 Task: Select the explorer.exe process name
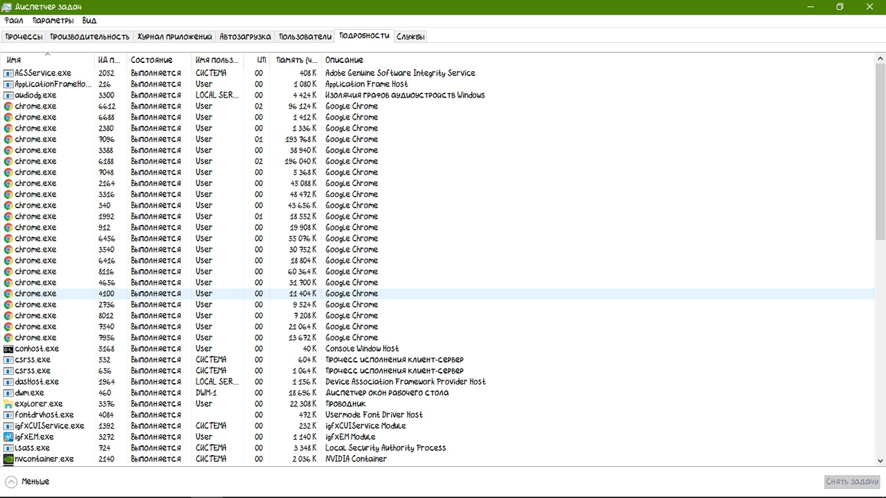pos(39,404)
